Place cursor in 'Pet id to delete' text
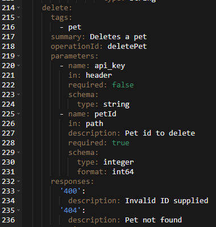Screen dimensions: 216x227 [x=160, y=133]
